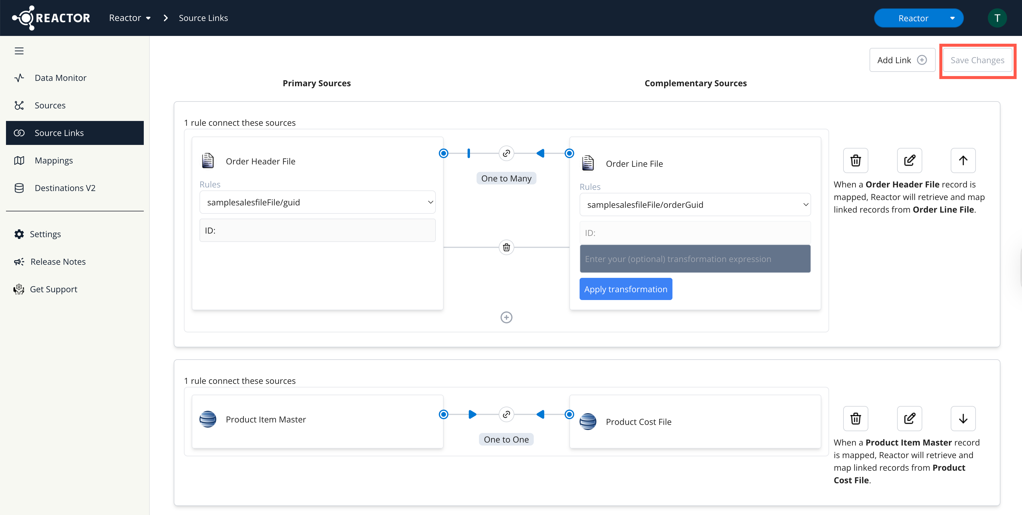Move the Product Item Master link down
1022x515 pixels.
pos(963,419)
